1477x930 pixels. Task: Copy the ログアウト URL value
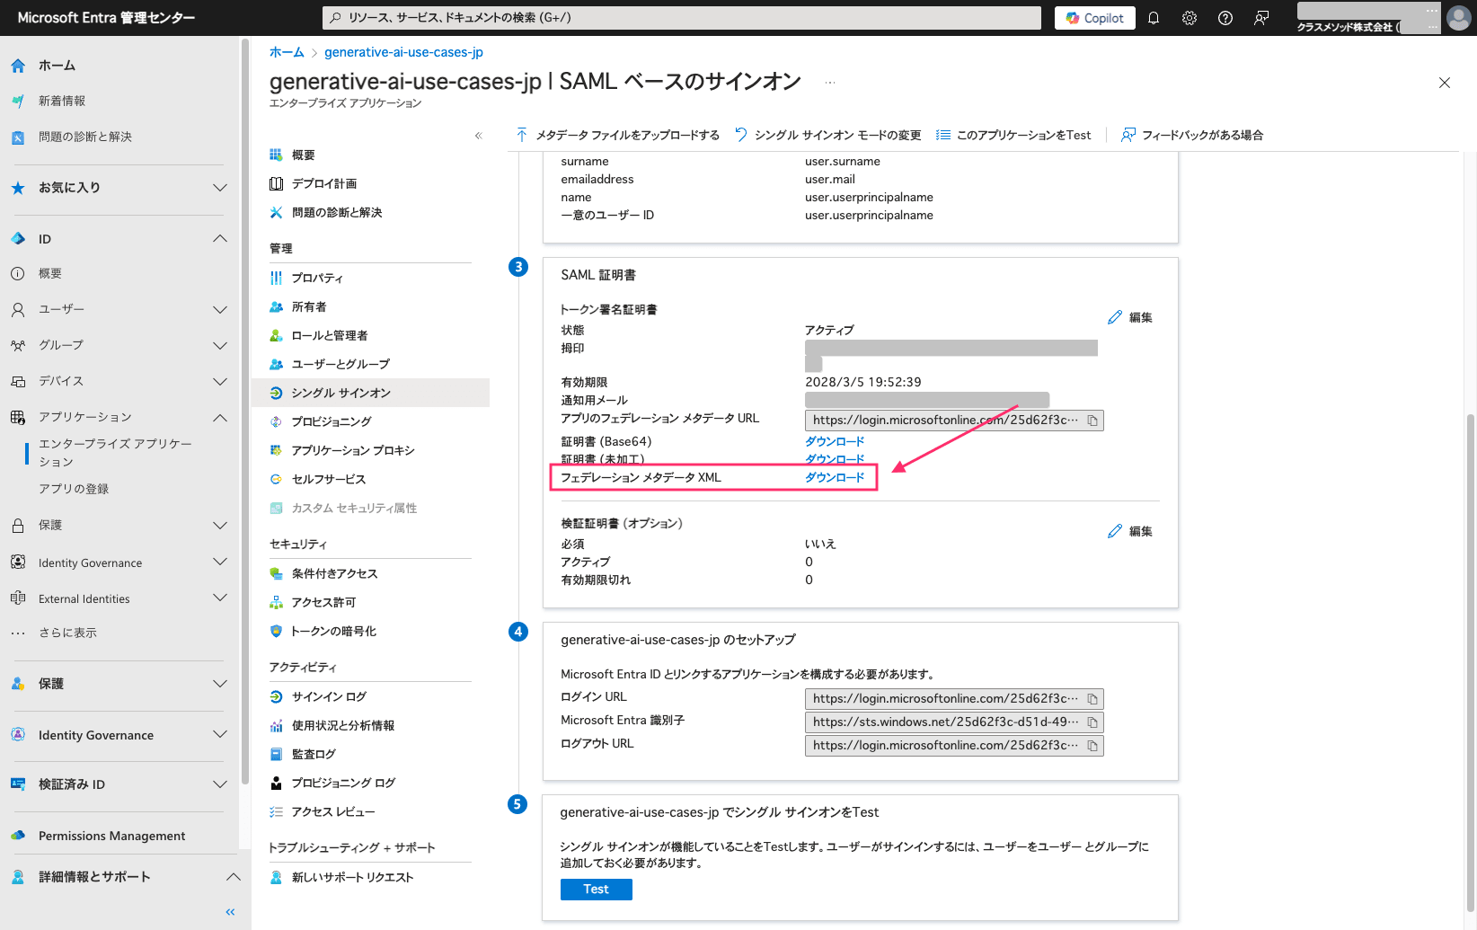tap(1092, 746)
